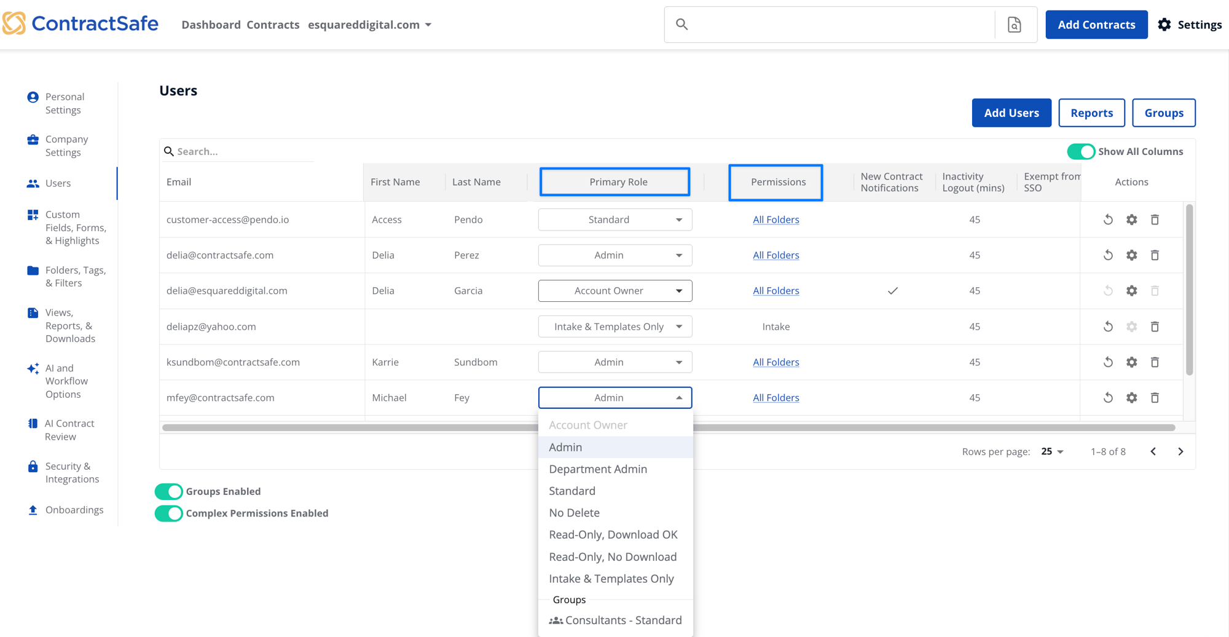Open role dropdown for Karrie Sundbom
The image size is (1229, 637).
coord(615,362)
